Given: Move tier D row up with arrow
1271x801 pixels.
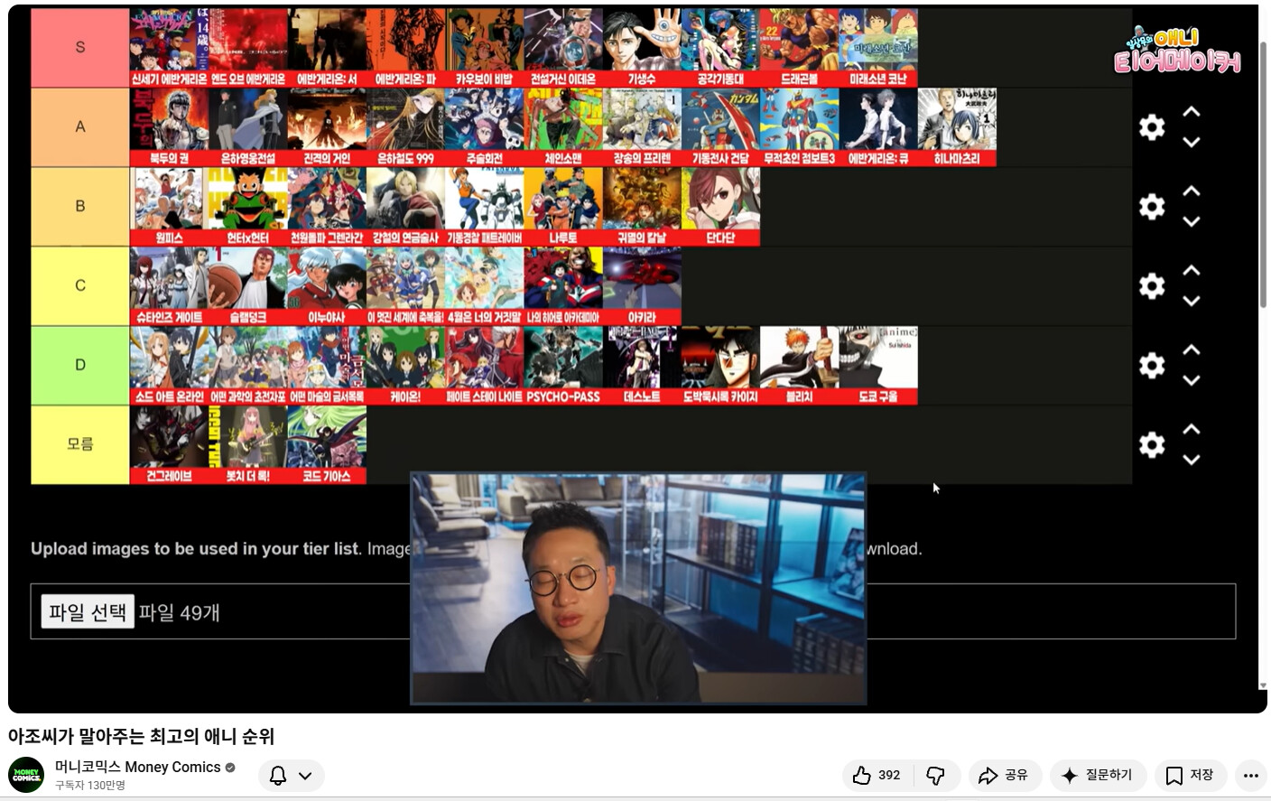Looking at the screenshot, I should pos(1192,350).
